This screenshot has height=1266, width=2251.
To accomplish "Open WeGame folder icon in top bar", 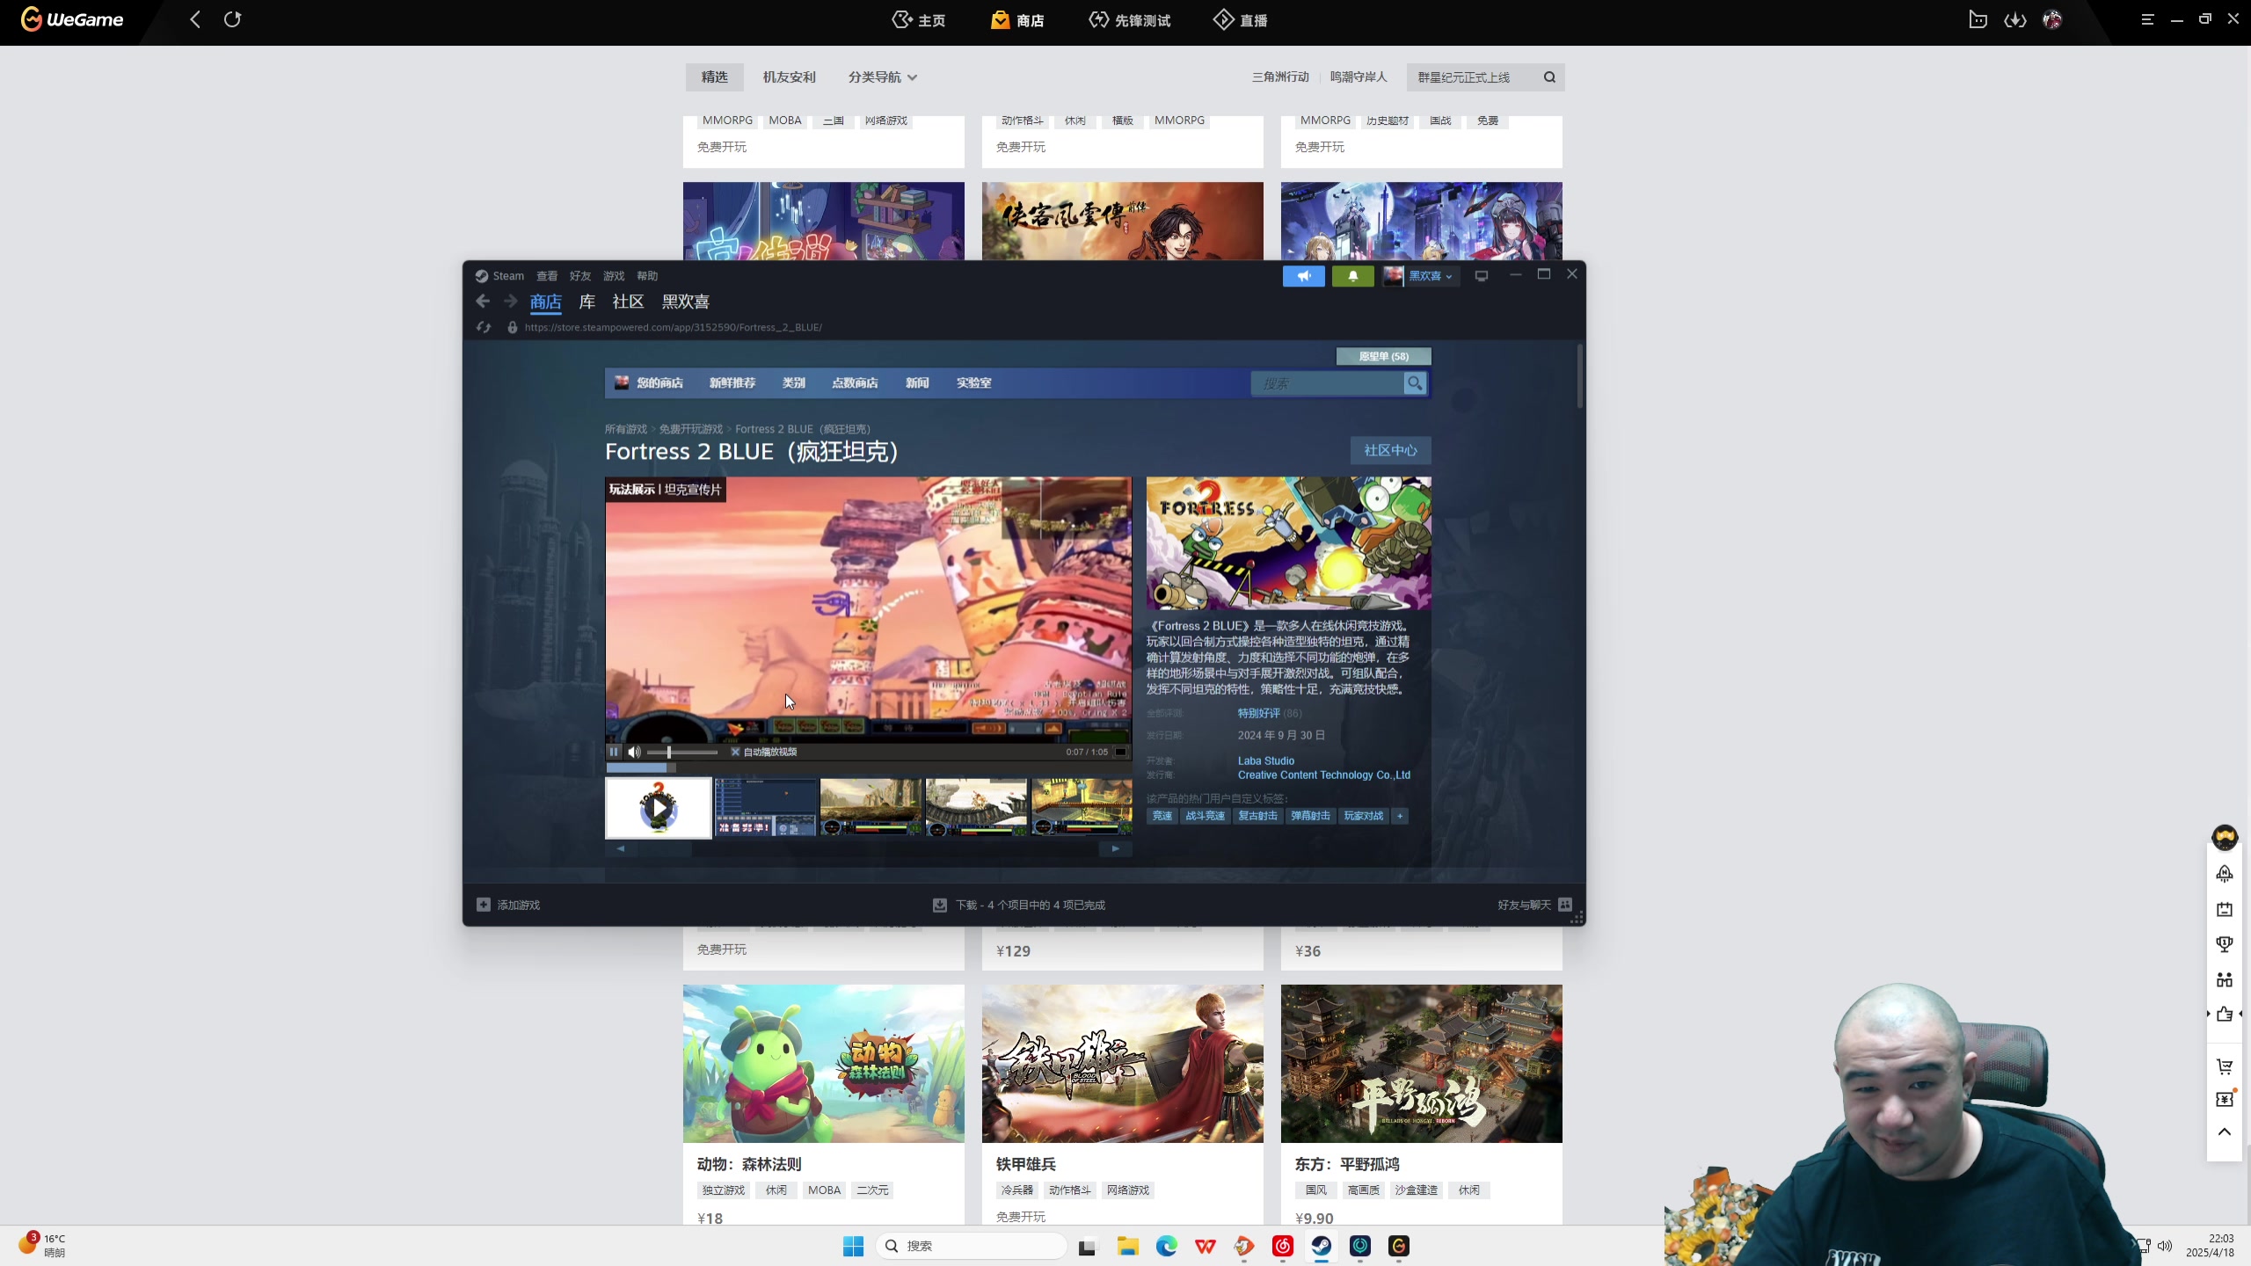I will coord(1978,19).
